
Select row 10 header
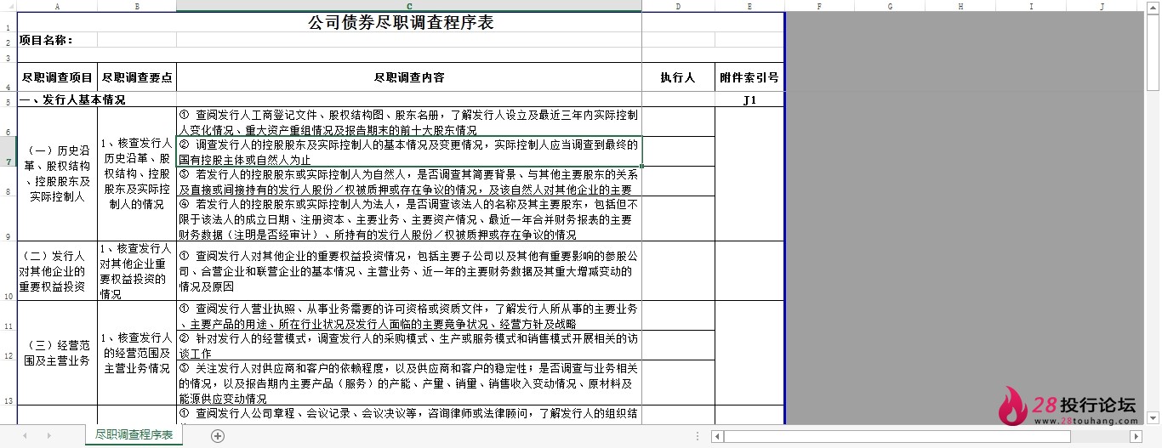9,270
